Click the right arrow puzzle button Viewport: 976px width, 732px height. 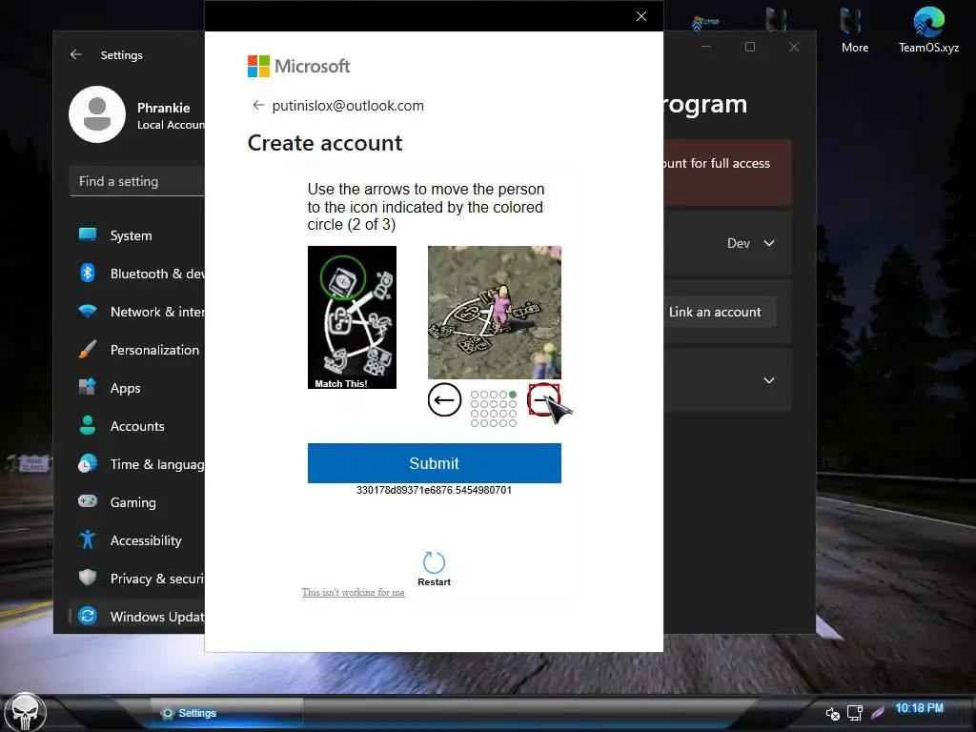[x=543, y=399]
